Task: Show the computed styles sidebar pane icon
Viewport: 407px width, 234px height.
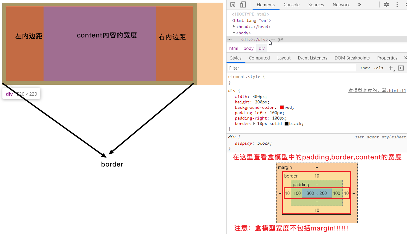Action: coord(401,68)
